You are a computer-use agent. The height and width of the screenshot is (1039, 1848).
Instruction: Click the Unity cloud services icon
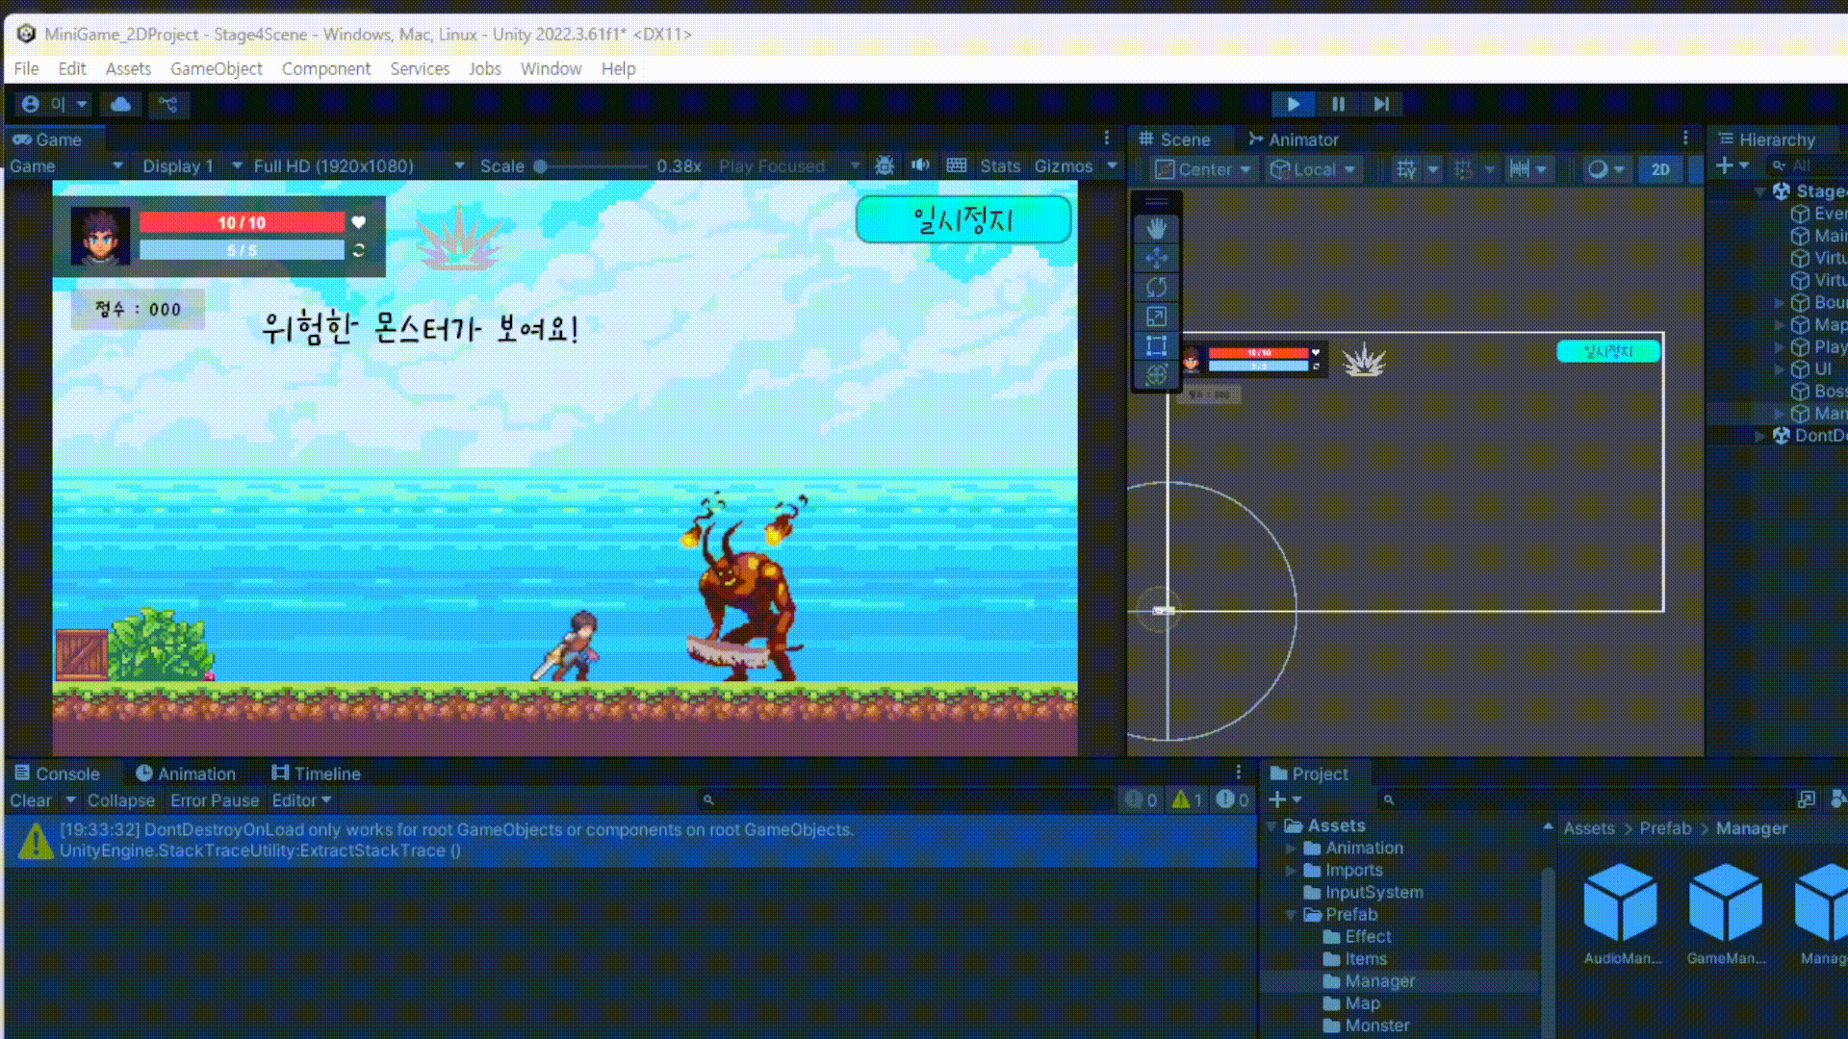120,104
